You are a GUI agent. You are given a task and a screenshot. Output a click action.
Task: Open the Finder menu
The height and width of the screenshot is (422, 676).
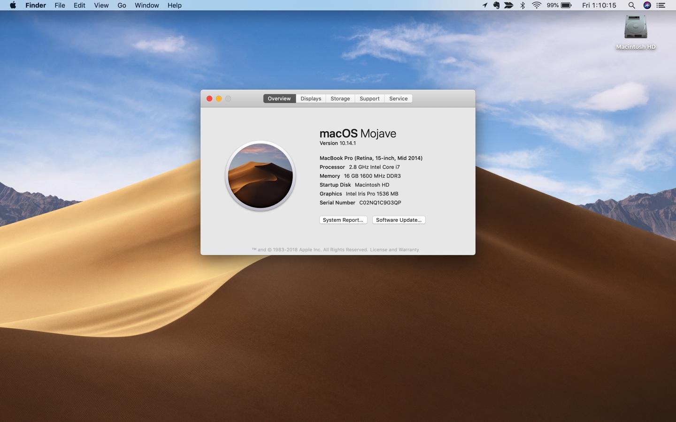pyautogui.click(x=36, y=5)
